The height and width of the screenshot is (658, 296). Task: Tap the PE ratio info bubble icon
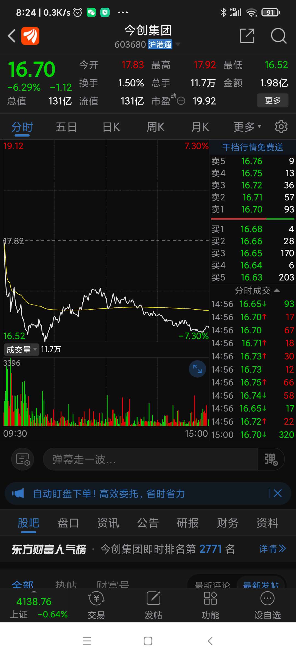coord(181,101)
